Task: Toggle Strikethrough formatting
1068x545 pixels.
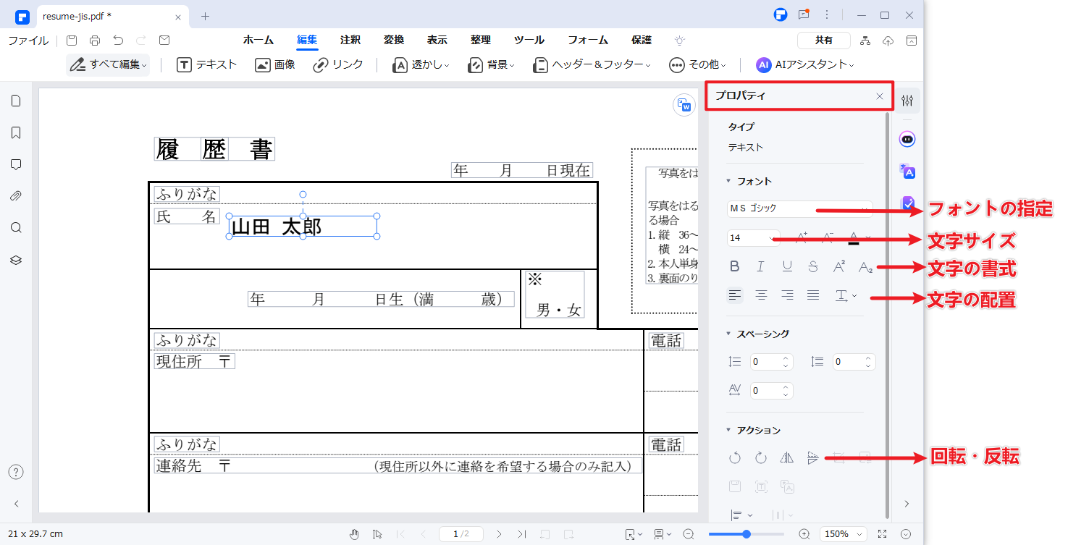Action: pyautogui.click(x=813, y=267)
